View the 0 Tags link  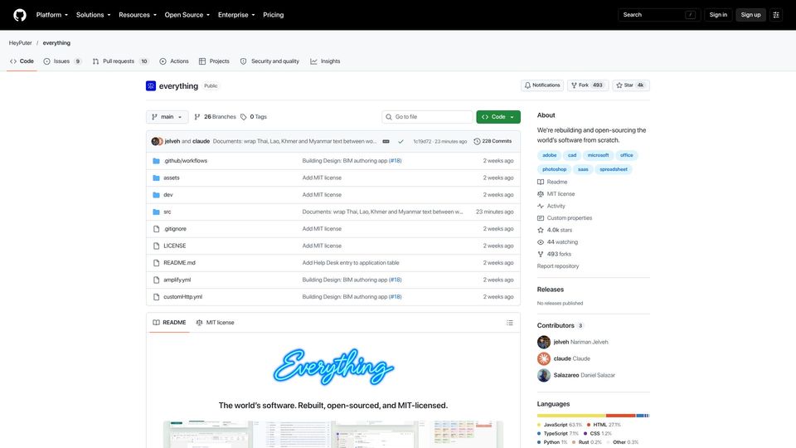(254, 117)
